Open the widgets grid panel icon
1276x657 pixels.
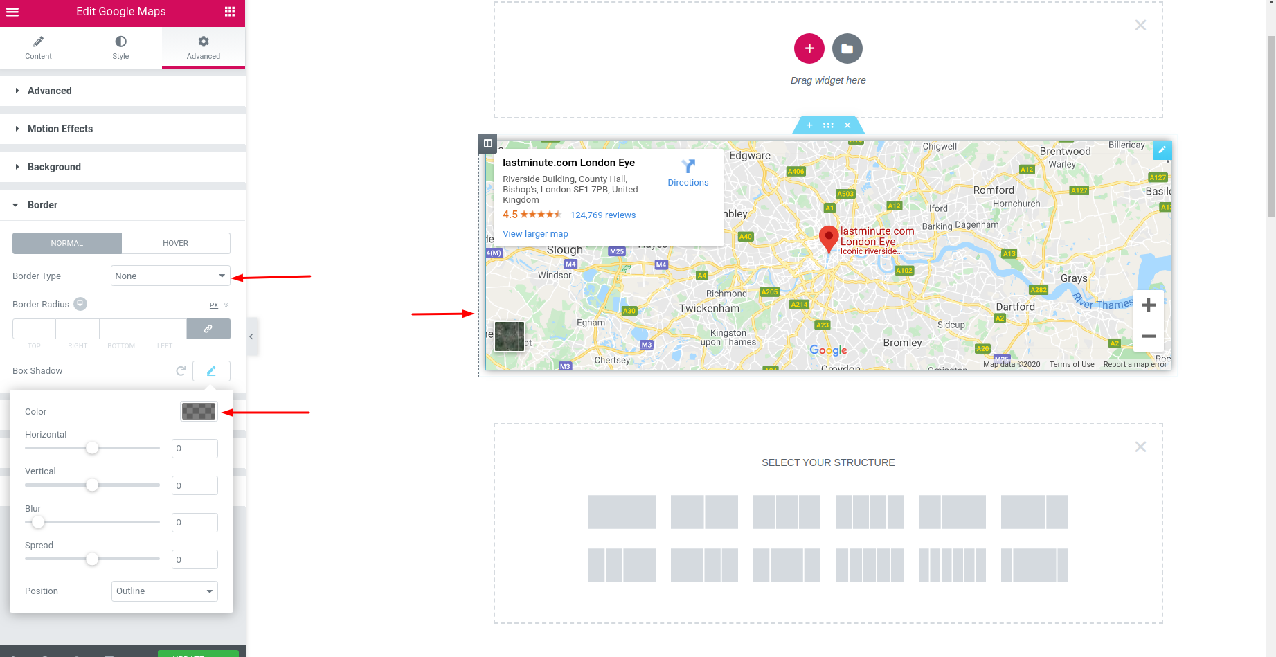[x=230, y=12]
